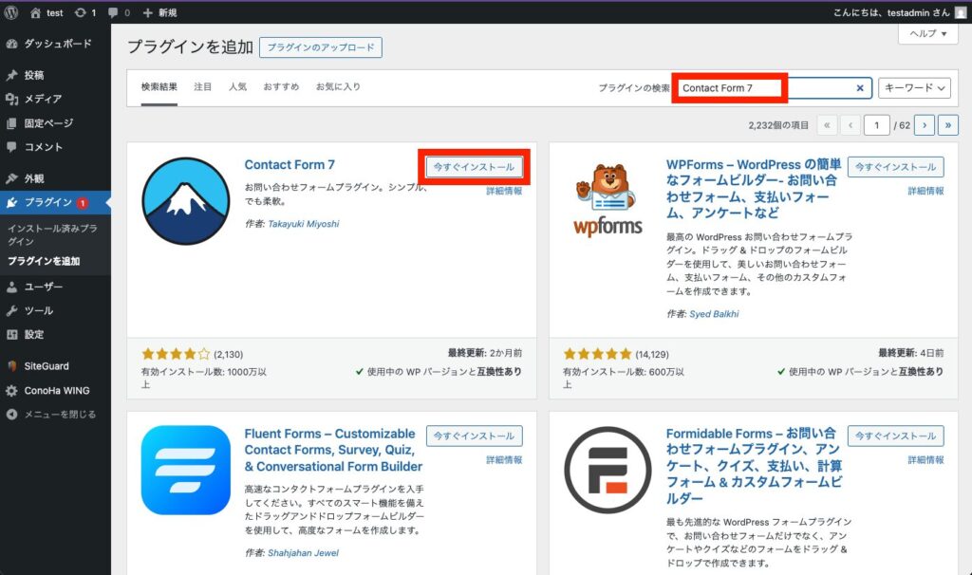Image resolution: width=972 pixels, height=575 pixels.
Task: Click the Fluent Forms blue logo
Action: click(x=186, y=470)
